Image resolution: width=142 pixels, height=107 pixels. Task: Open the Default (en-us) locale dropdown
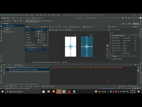pos(89,27)
